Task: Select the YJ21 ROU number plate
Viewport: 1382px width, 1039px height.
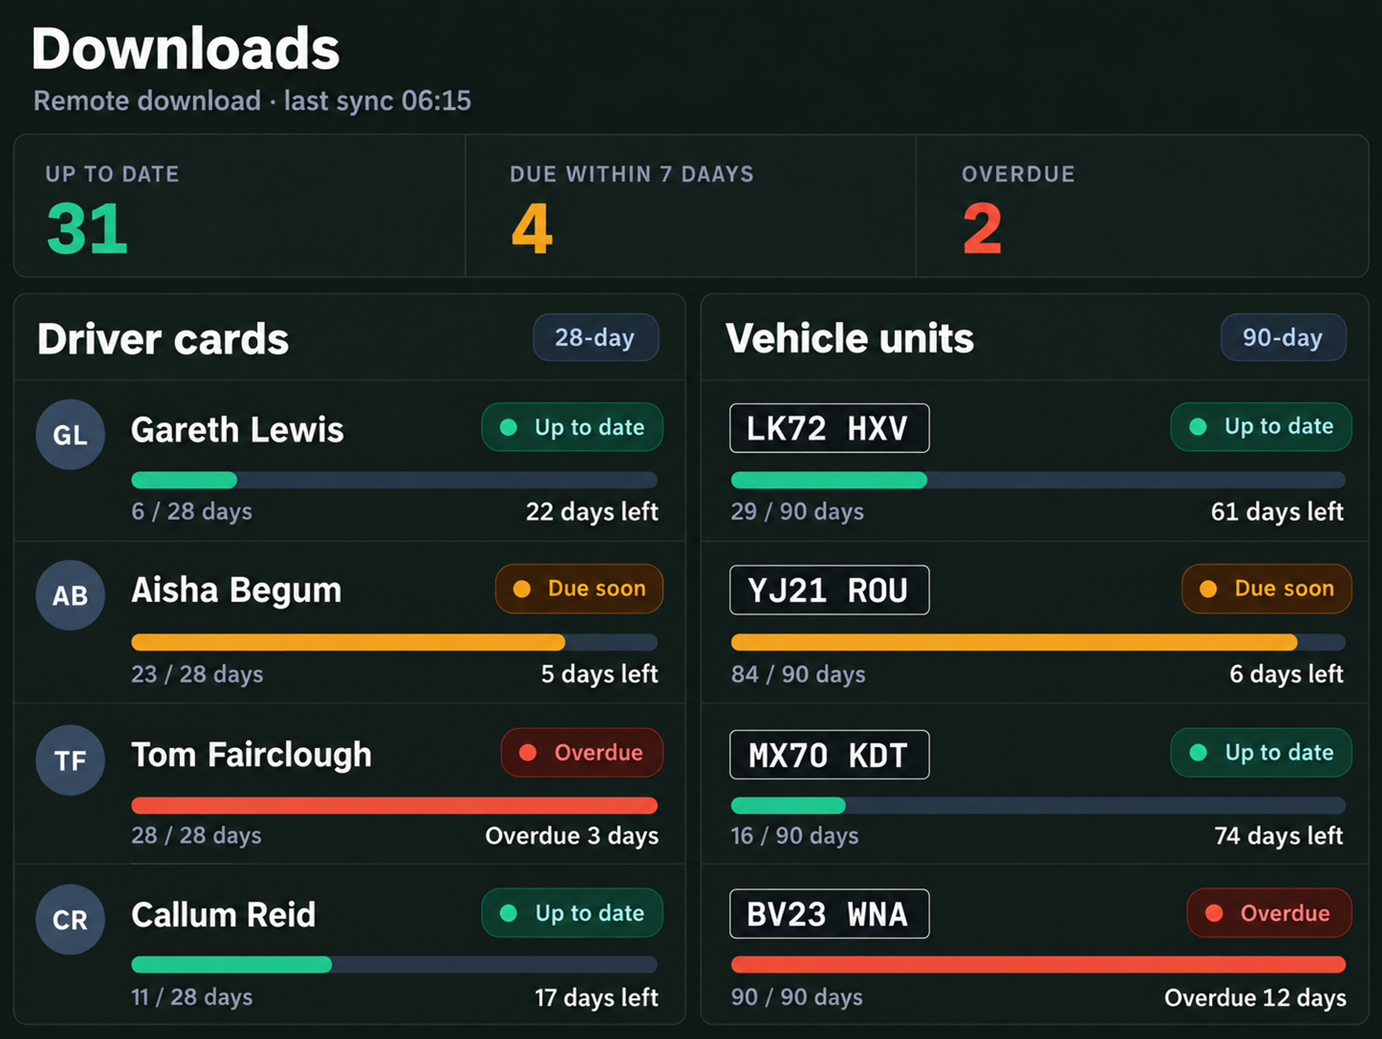Action: [x=829, y=590]
